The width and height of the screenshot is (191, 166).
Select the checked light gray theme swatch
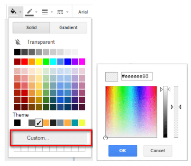(39, 123)
